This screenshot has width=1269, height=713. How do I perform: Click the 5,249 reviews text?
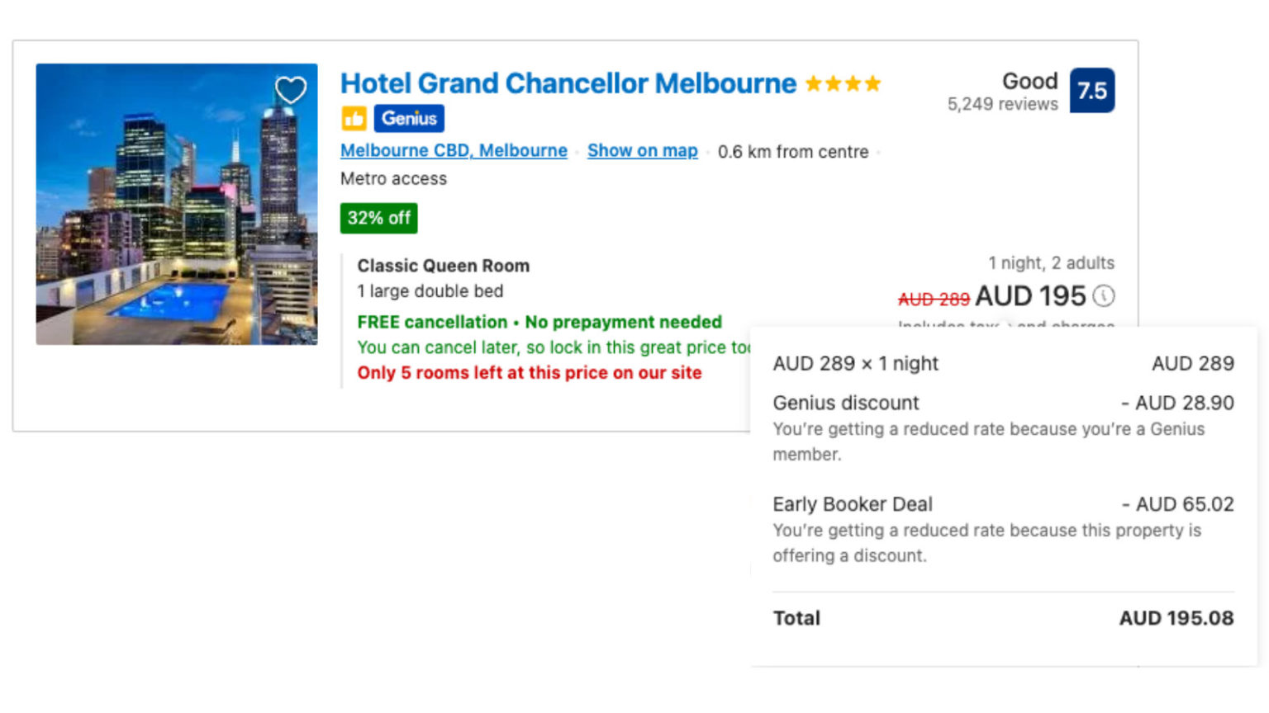tap(1002, 105)
